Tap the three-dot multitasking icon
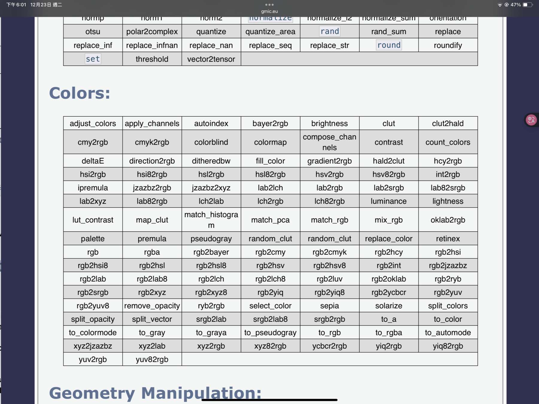Viewport: 539px width, 404px height. tap(269, 4)
